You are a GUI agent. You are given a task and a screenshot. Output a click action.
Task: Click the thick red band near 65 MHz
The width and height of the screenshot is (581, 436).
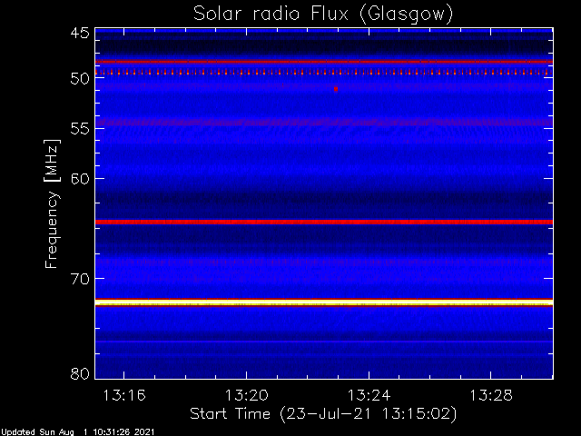(324, 222)
